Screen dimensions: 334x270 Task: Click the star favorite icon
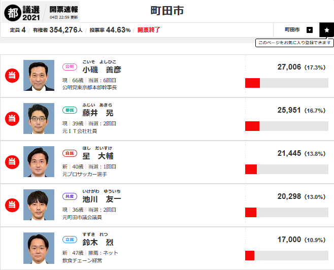click(326, 30)
